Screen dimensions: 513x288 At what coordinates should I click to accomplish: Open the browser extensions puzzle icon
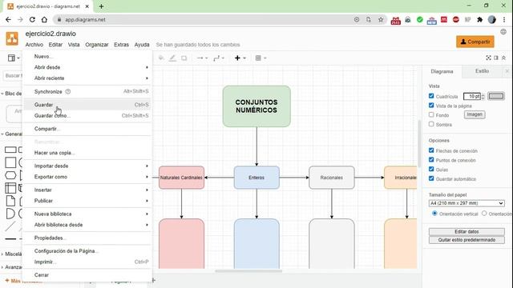tap(479, 19)
